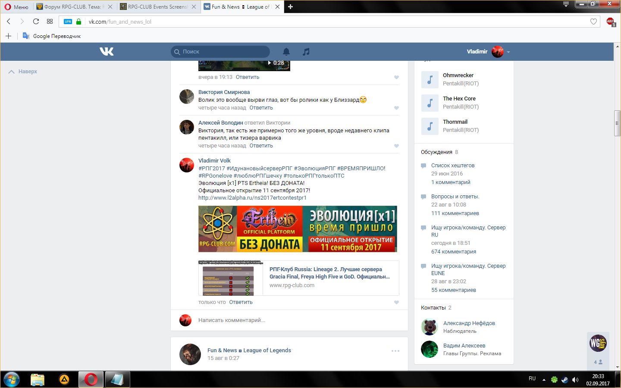Close the Fun & News tab

277,6
